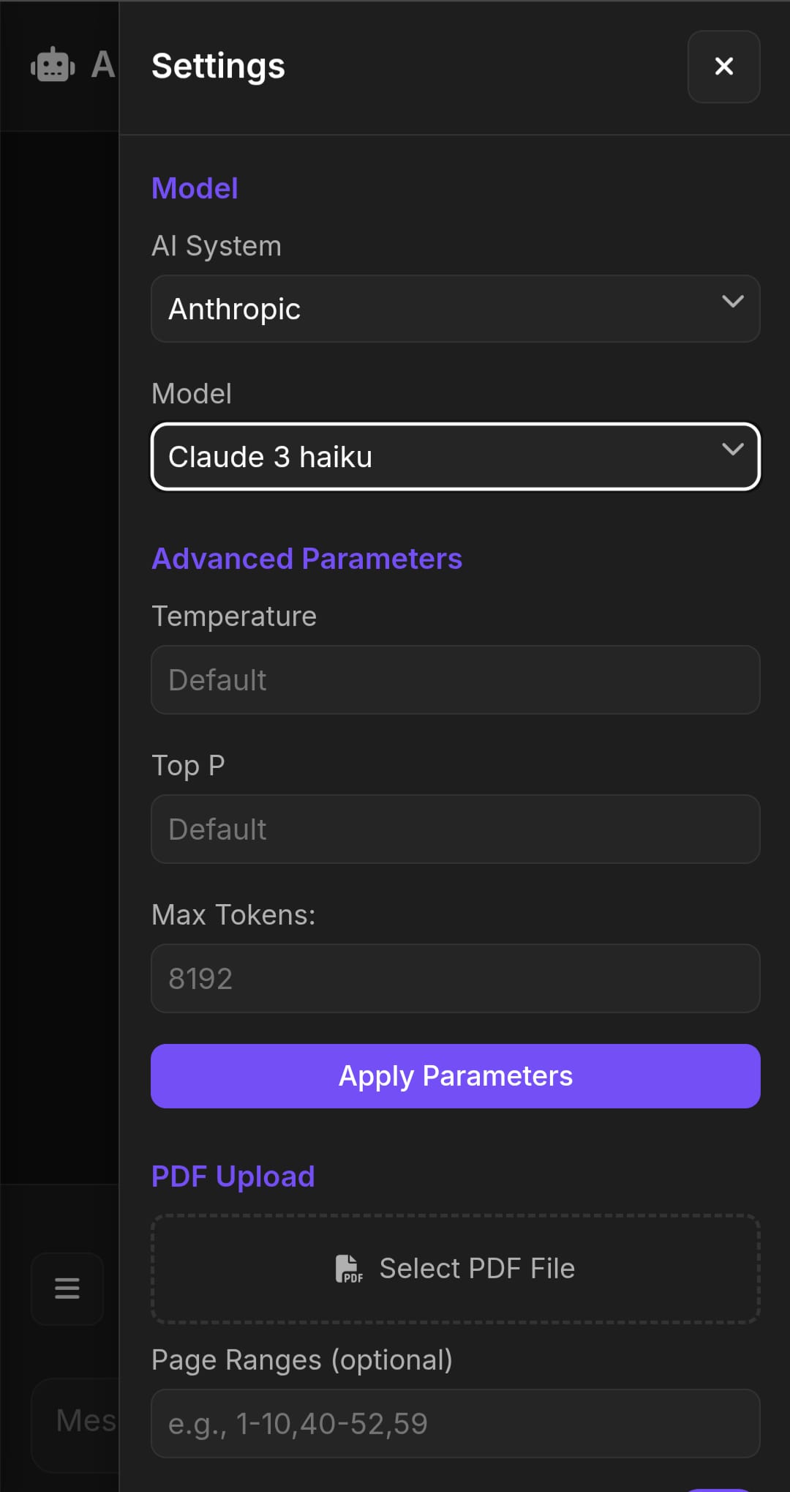
Task: Click the Page Ranges (optional) label
Action: (x=301, y=1360)
